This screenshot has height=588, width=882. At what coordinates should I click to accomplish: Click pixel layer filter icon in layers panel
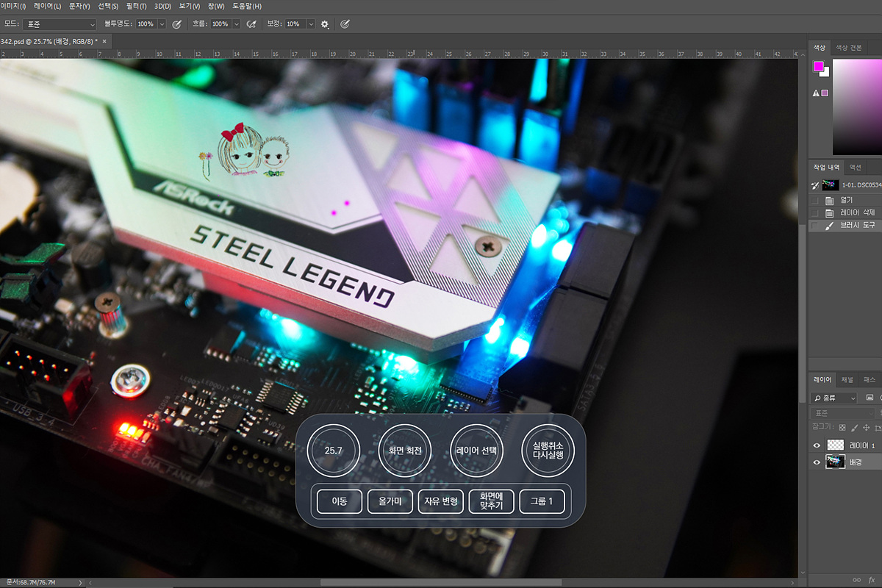point(870,398)
